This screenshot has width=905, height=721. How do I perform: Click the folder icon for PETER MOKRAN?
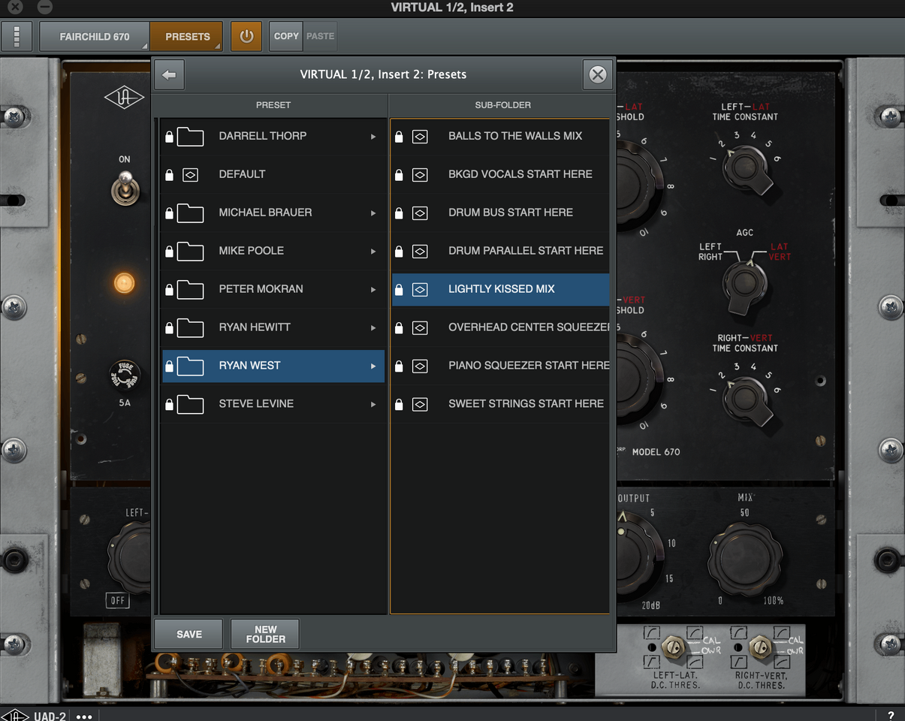click(191, 289)
